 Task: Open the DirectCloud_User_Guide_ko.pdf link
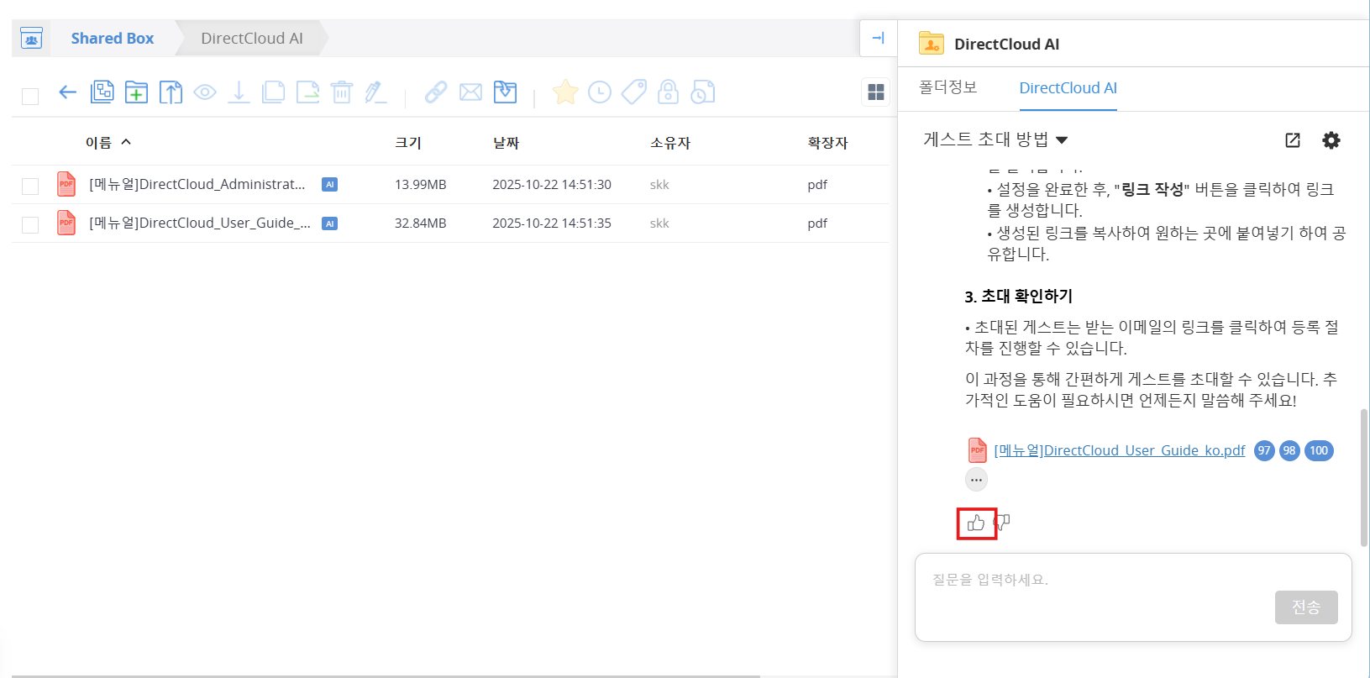click(x=1119, y=451)
